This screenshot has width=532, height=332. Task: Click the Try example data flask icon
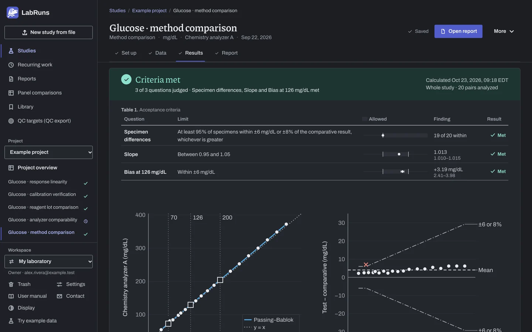[11, 321]
